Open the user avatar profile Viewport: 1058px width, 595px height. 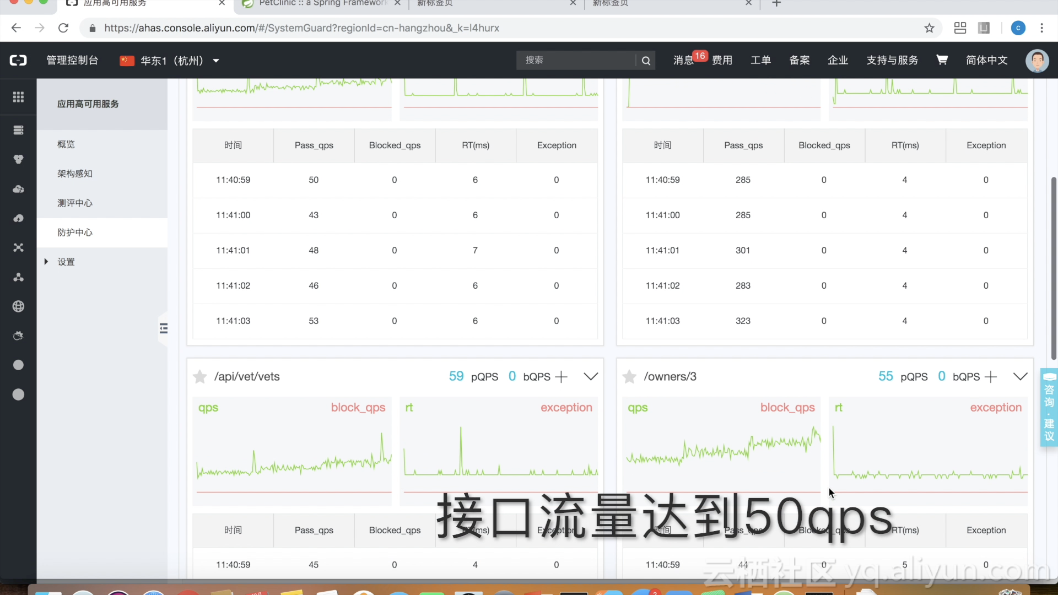[1037, 61]
